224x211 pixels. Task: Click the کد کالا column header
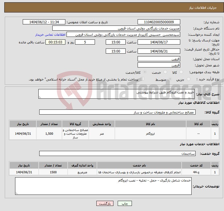[198, 124]
